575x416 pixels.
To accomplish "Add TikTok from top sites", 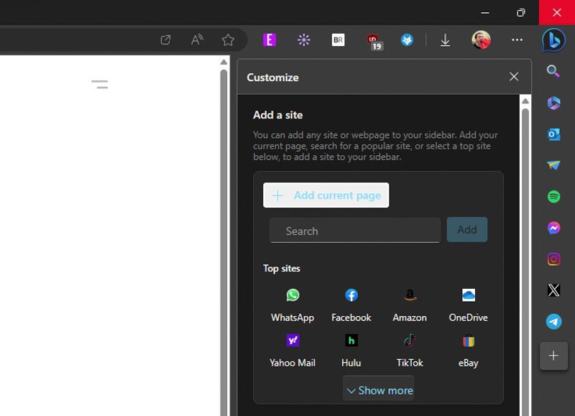I will point(410,351).
